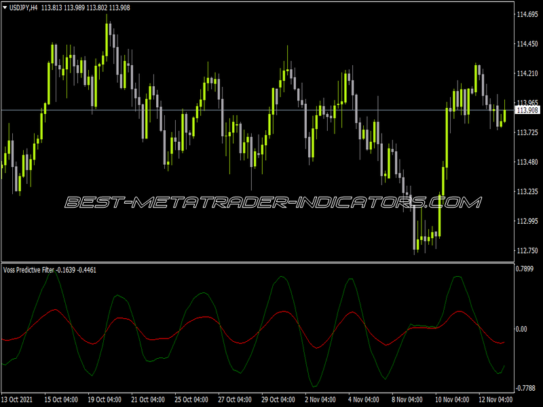This screenshot has width=543, height=407.
Task: Select the Voss Predictive Filter indicator label
Action: [x=29, y=270]
